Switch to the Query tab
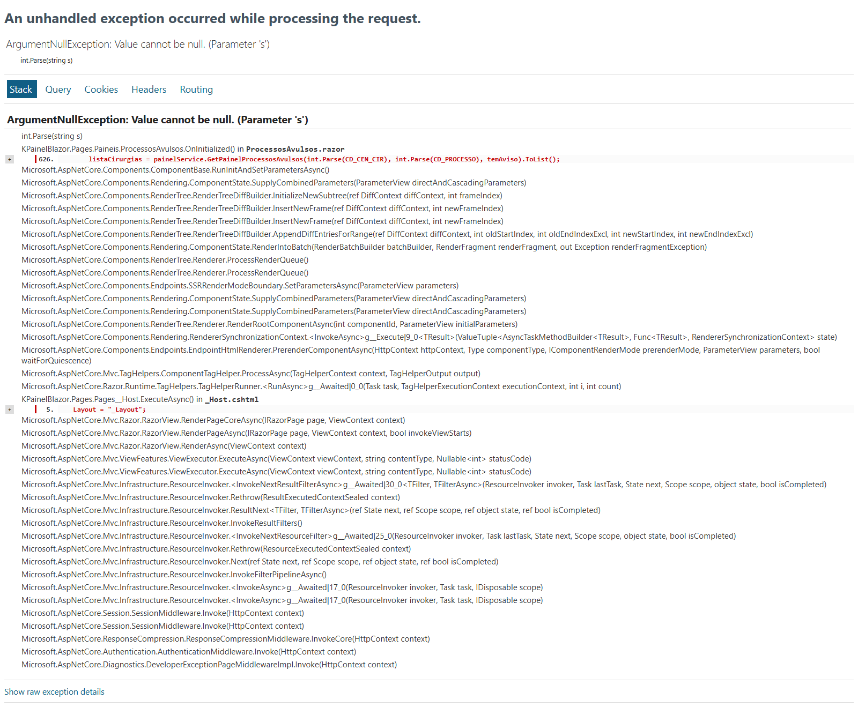This screenshot has height=707, width=858. coord(58,90)
